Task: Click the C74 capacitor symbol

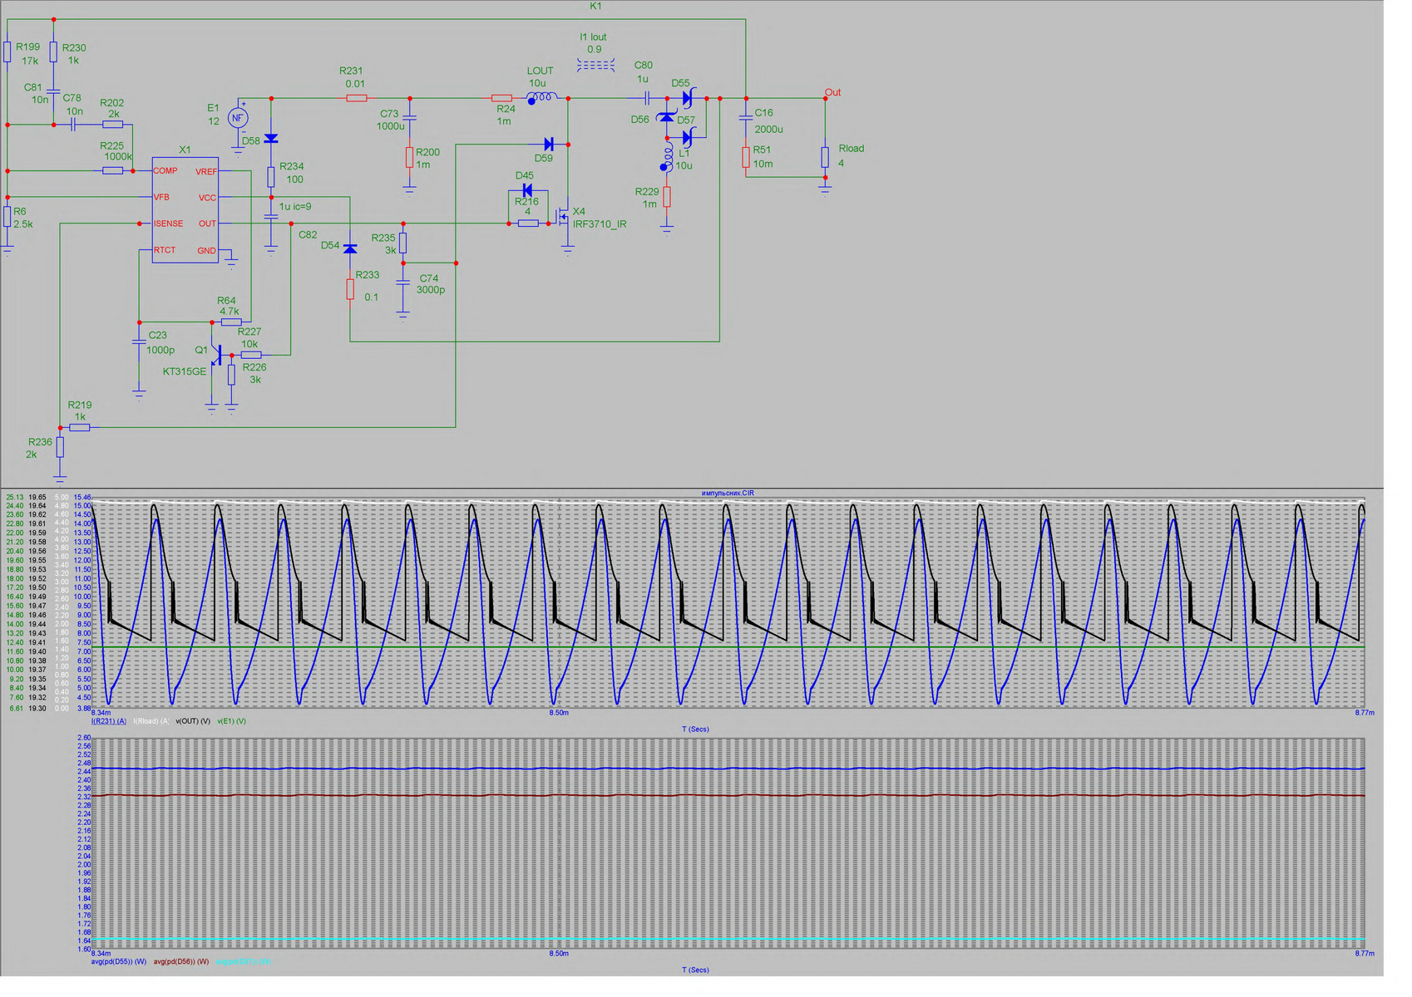Action: [x=403, y=283]
